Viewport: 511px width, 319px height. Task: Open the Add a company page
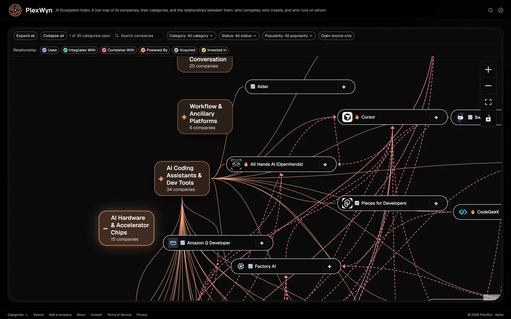60,315
